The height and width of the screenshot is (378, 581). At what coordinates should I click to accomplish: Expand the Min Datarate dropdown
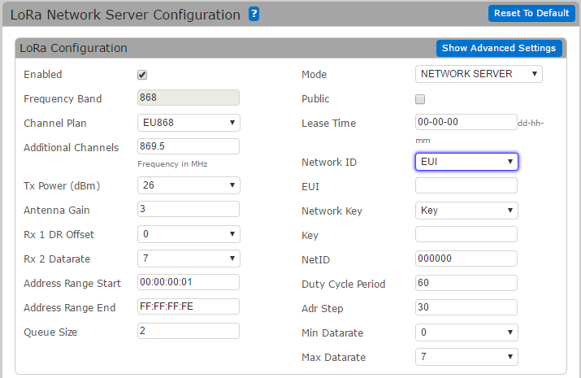(x=466, y=332)
